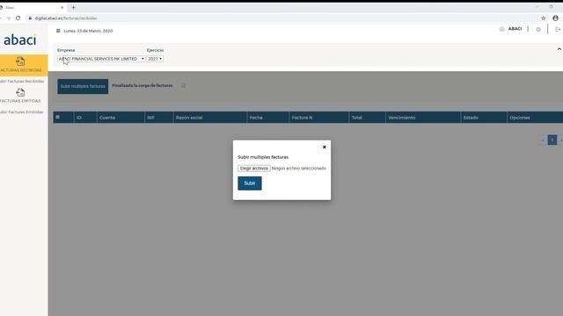Sort by the Total column header
This screenshot has width=563, height=316.
click(357, 118)
